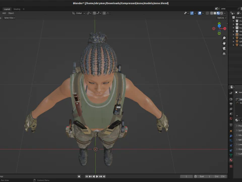Open the object visibility and selectability dropdown

187,13
